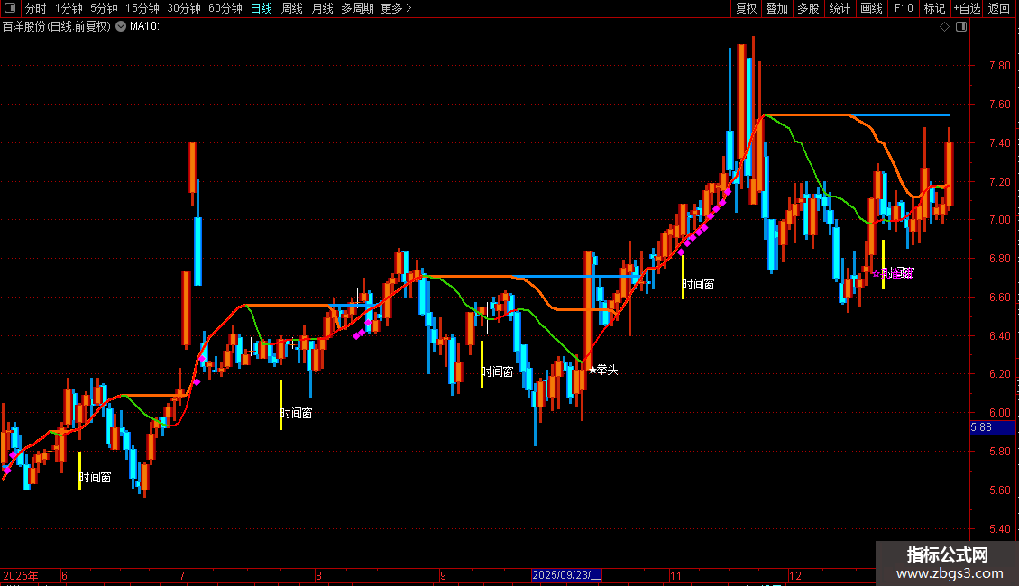Add stock with +自选 button
This screenshot has height=586, width=1019.
pos(967,8)
